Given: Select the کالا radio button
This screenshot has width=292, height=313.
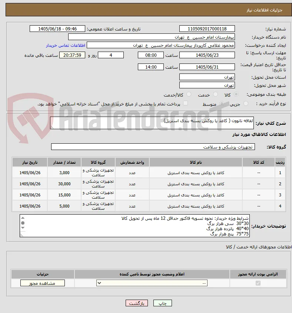Looking at the screenshot, I should (236, 94).
